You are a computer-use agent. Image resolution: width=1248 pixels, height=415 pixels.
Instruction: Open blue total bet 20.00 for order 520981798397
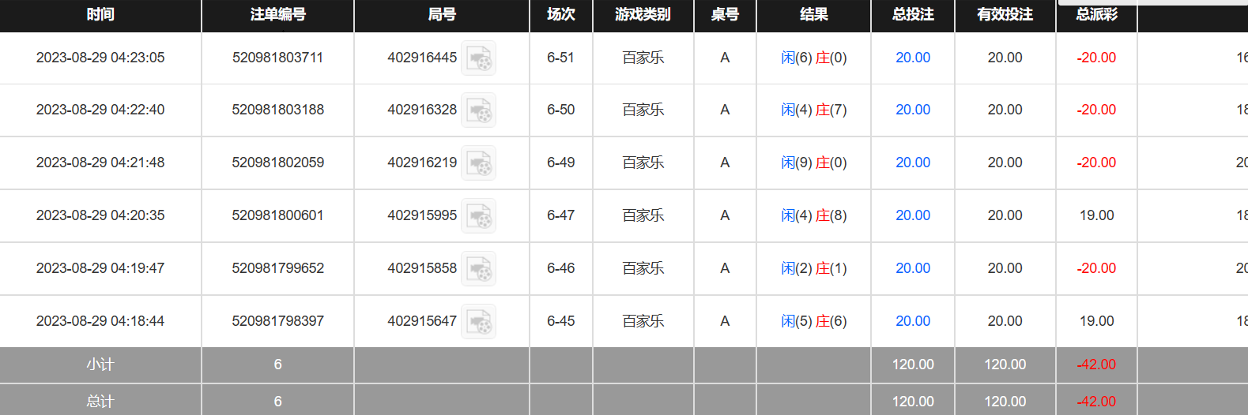(x=913, y=321)
